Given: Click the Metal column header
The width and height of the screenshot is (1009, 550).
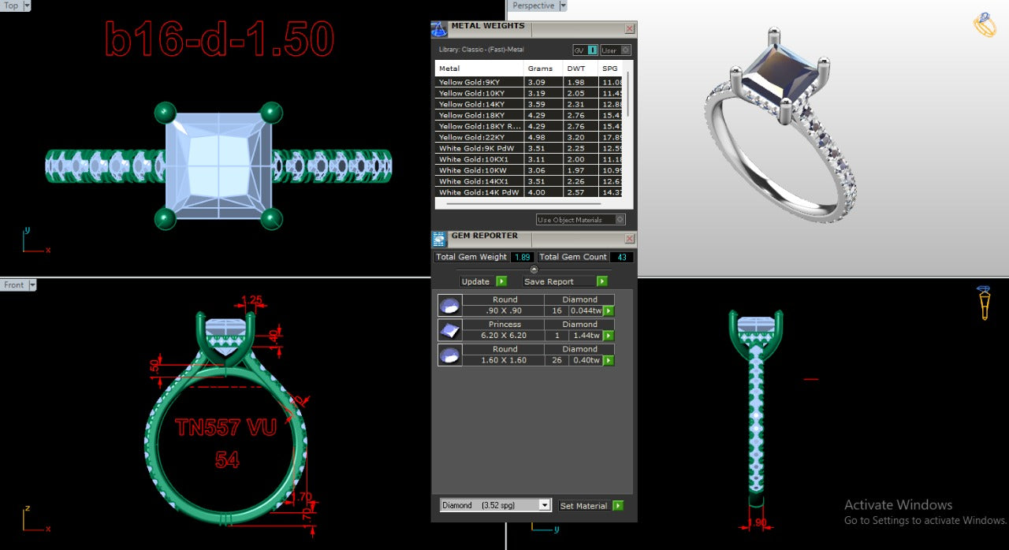Looking at the screenshot, I should point(479,69).
